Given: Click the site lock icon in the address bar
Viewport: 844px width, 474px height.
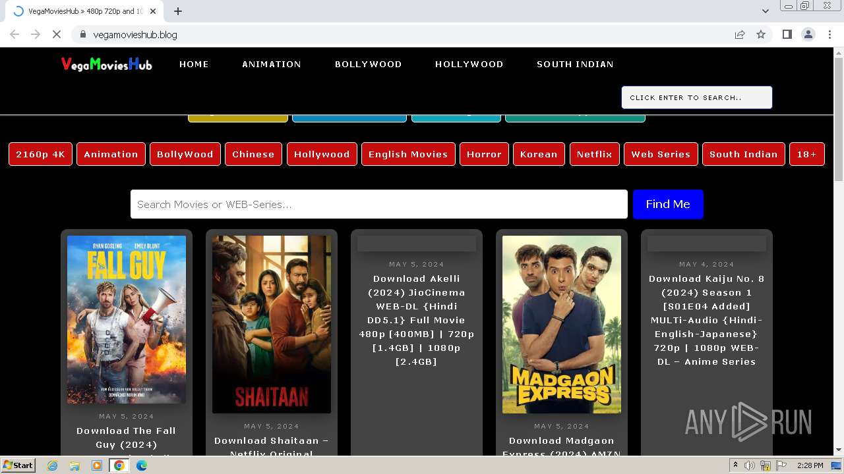Looking at the screenshot, I should point(82,34).
